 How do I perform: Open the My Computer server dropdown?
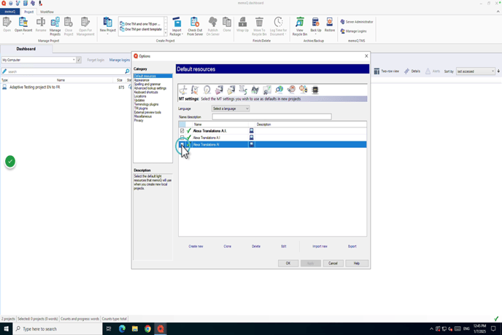pyautogui.click(x=74, y=60)
